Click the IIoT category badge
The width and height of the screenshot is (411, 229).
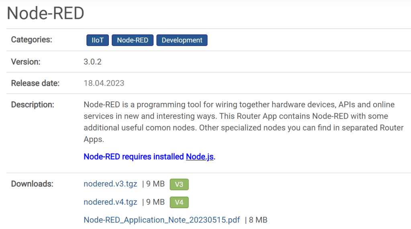pos(97,40)
